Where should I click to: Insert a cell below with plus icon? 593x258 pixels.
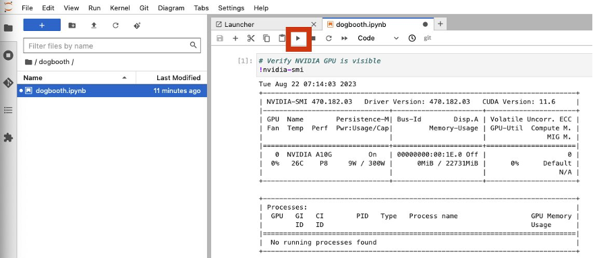[235, 38]
